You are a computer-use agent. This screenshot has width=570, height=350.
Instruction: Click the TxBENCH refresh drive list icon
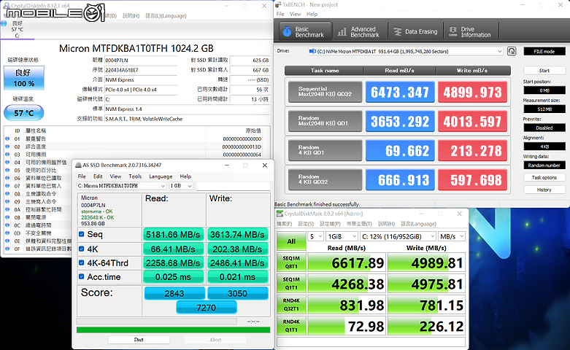pyautogui.click(x=512, y=51)
